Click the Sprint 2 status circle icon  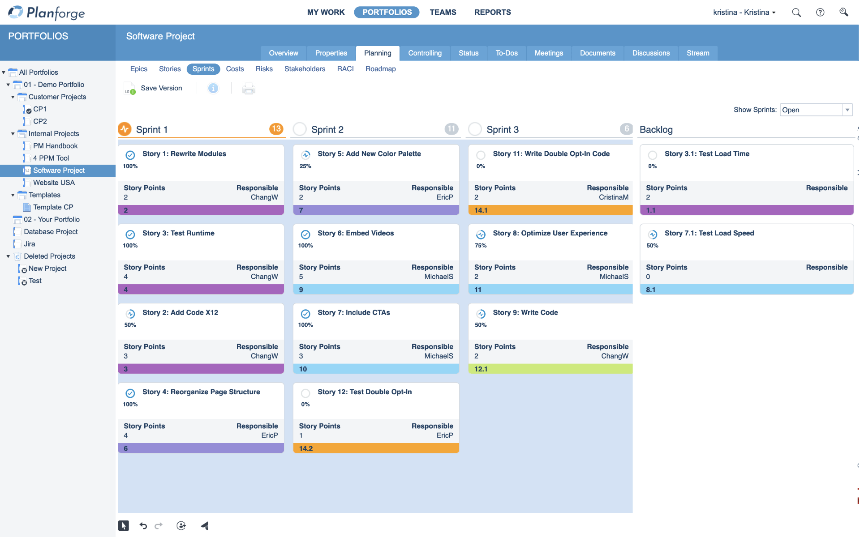[x=300, y=129]
